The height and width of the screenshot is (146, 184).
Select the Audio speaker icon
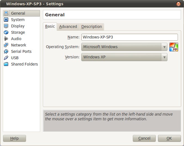[6, 39]
